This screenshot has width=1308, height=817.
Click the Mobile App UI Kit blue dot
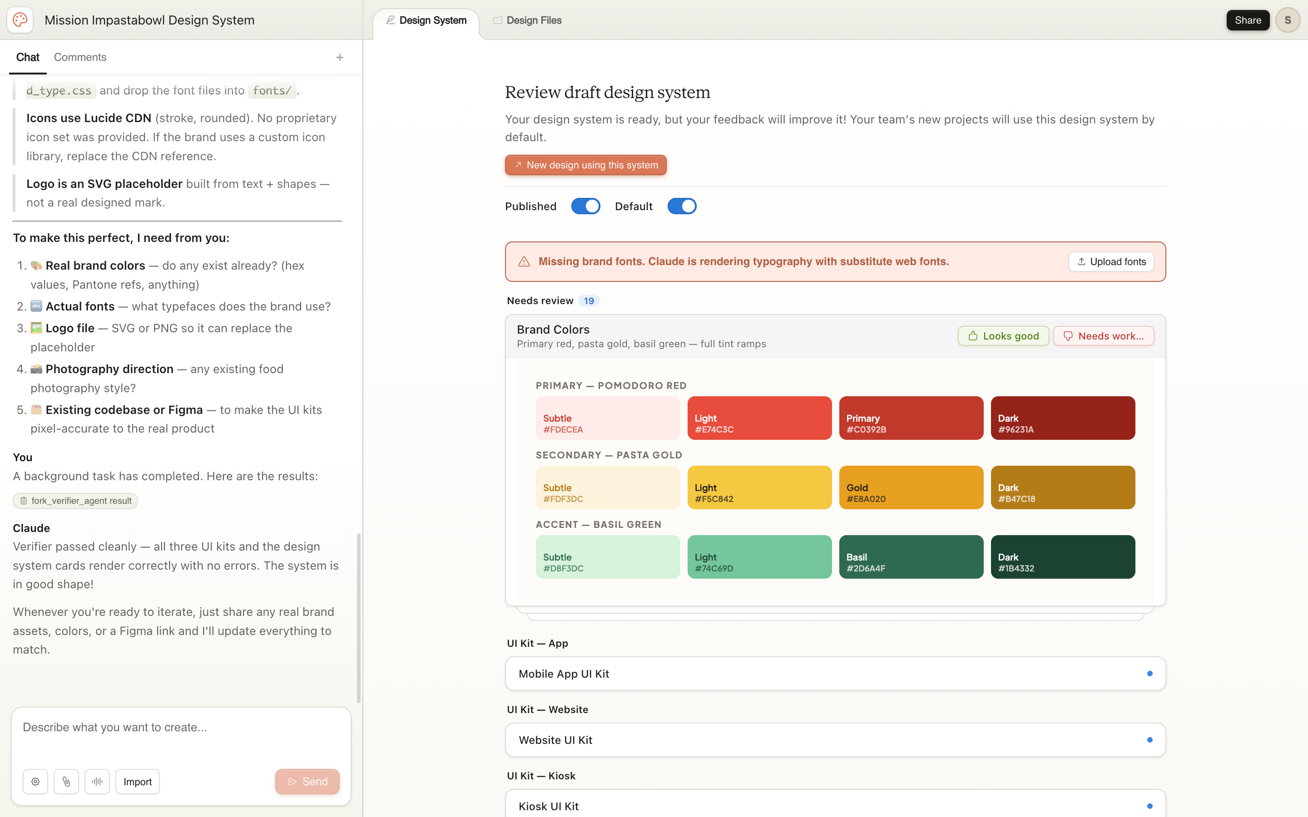pos(1149,673)
